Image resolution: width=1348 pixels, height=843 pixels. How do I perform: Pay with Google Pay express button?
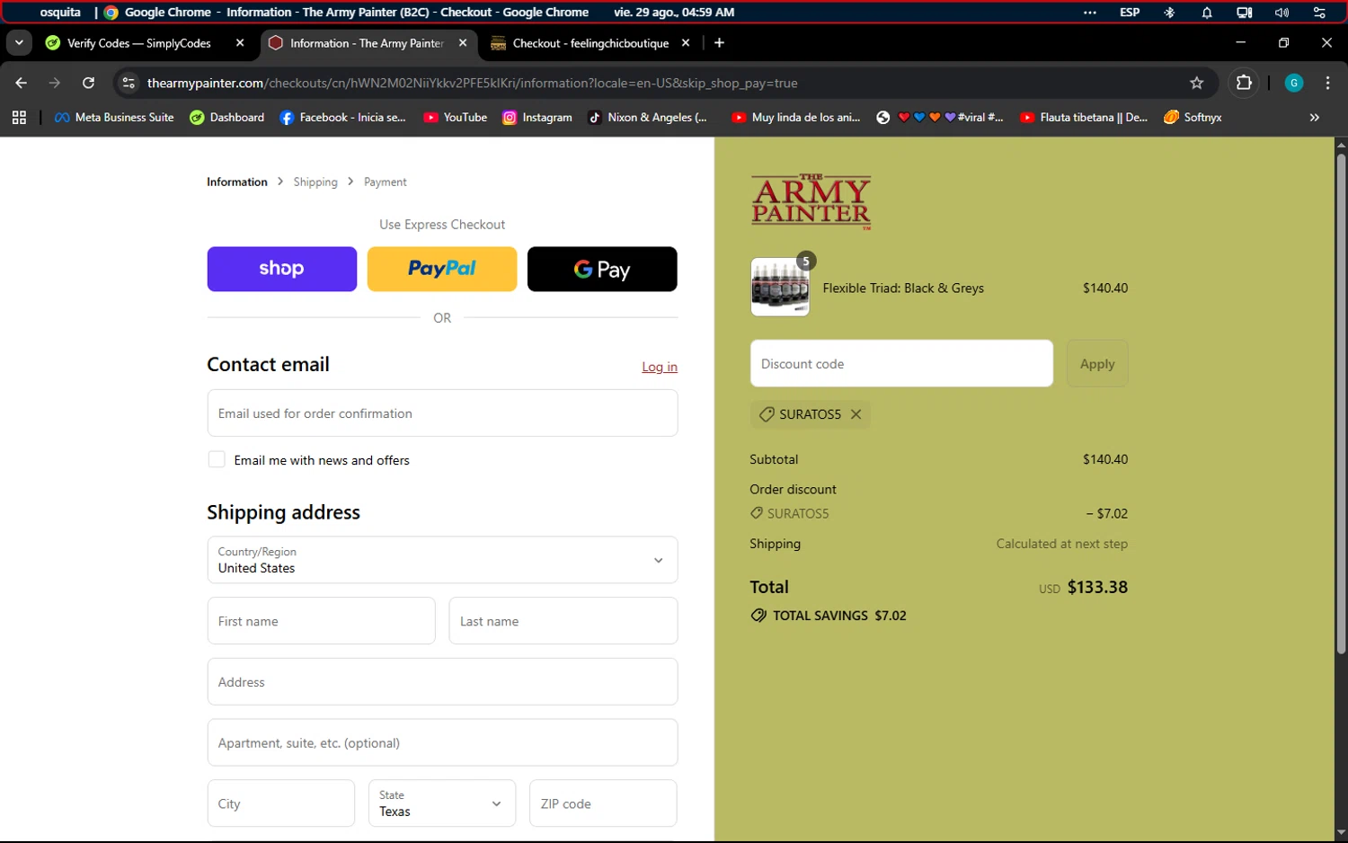(x=602, y=269)
